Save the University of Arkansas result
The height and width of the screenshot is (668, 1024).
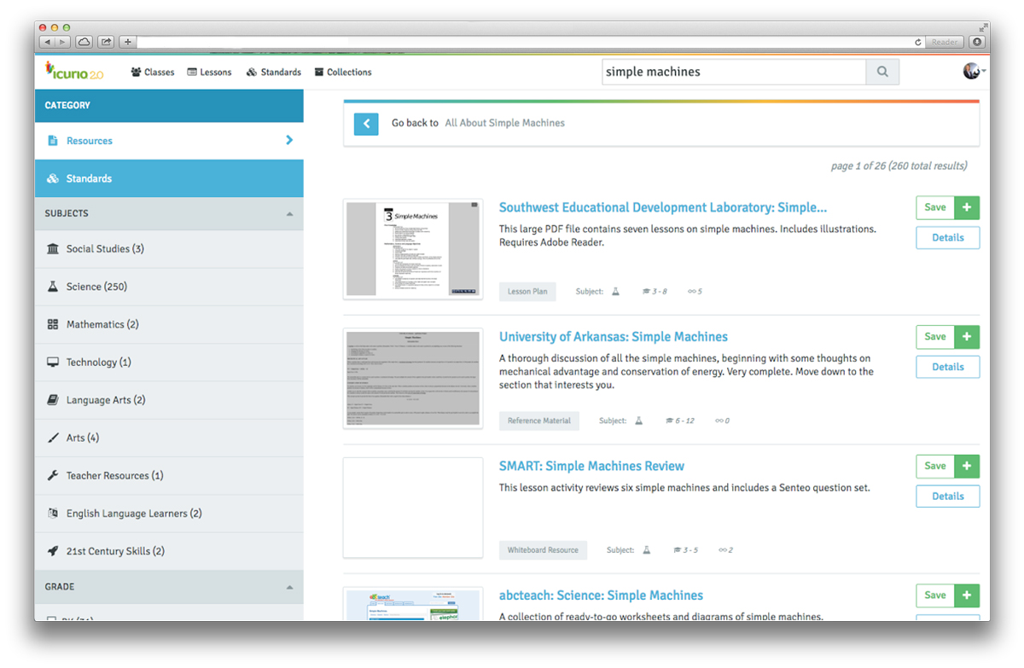coord(935,337)
